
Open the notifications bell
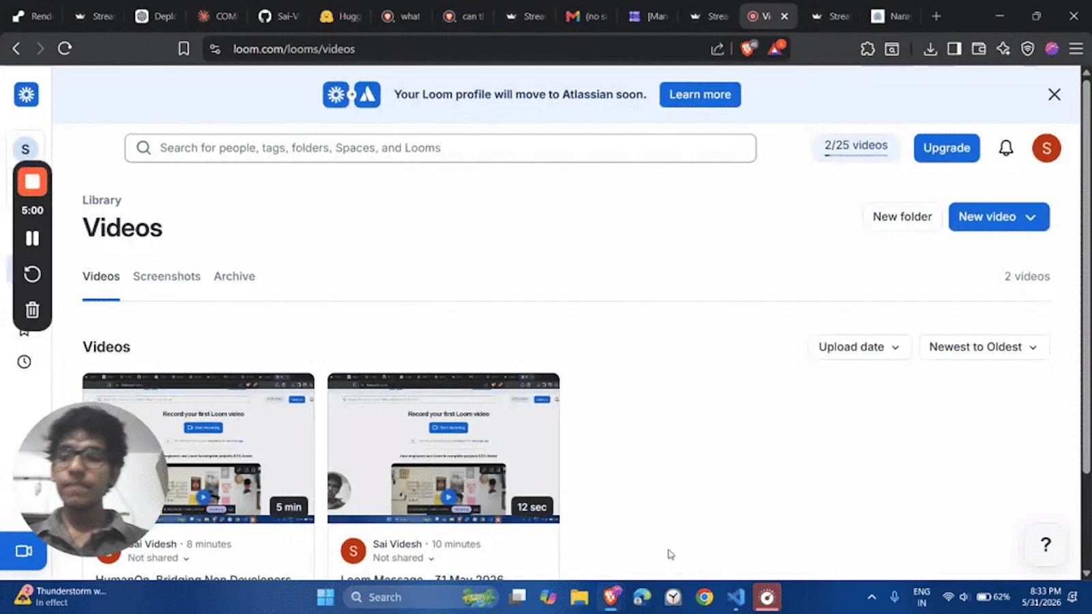1006,148
